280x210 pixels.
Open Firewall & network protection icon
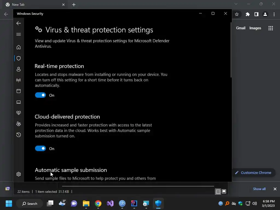19,80
